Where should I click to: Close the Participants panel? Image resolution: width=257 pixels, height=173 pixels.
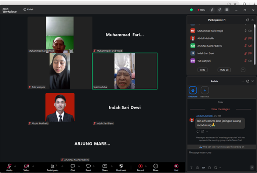point(253,20)
